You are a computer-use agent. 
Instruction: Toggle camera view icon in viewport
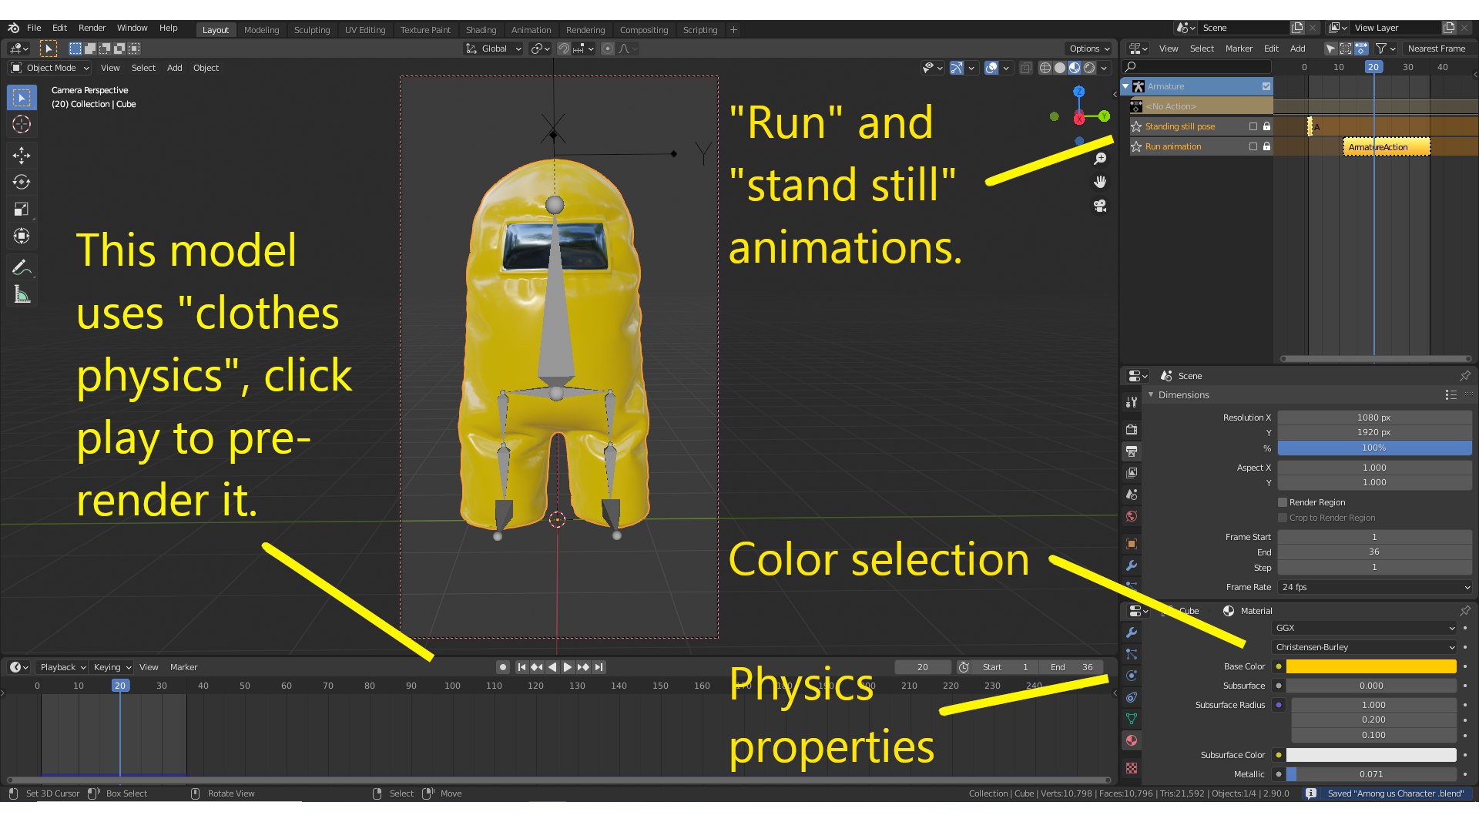coord(1100,206)
